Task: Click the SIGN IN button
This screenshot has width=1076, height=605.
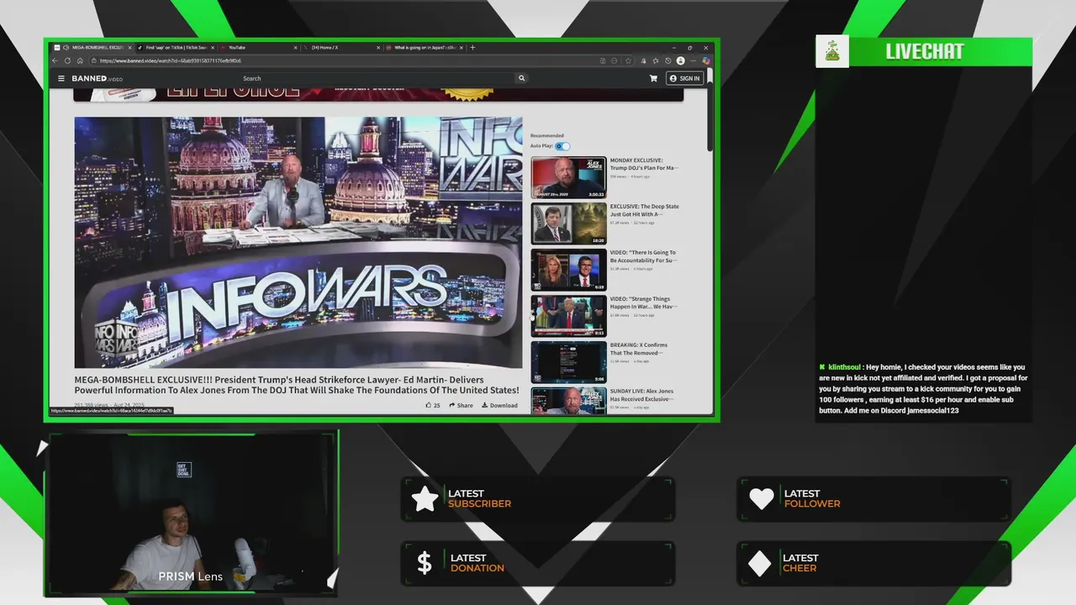Action: (684, 78)
